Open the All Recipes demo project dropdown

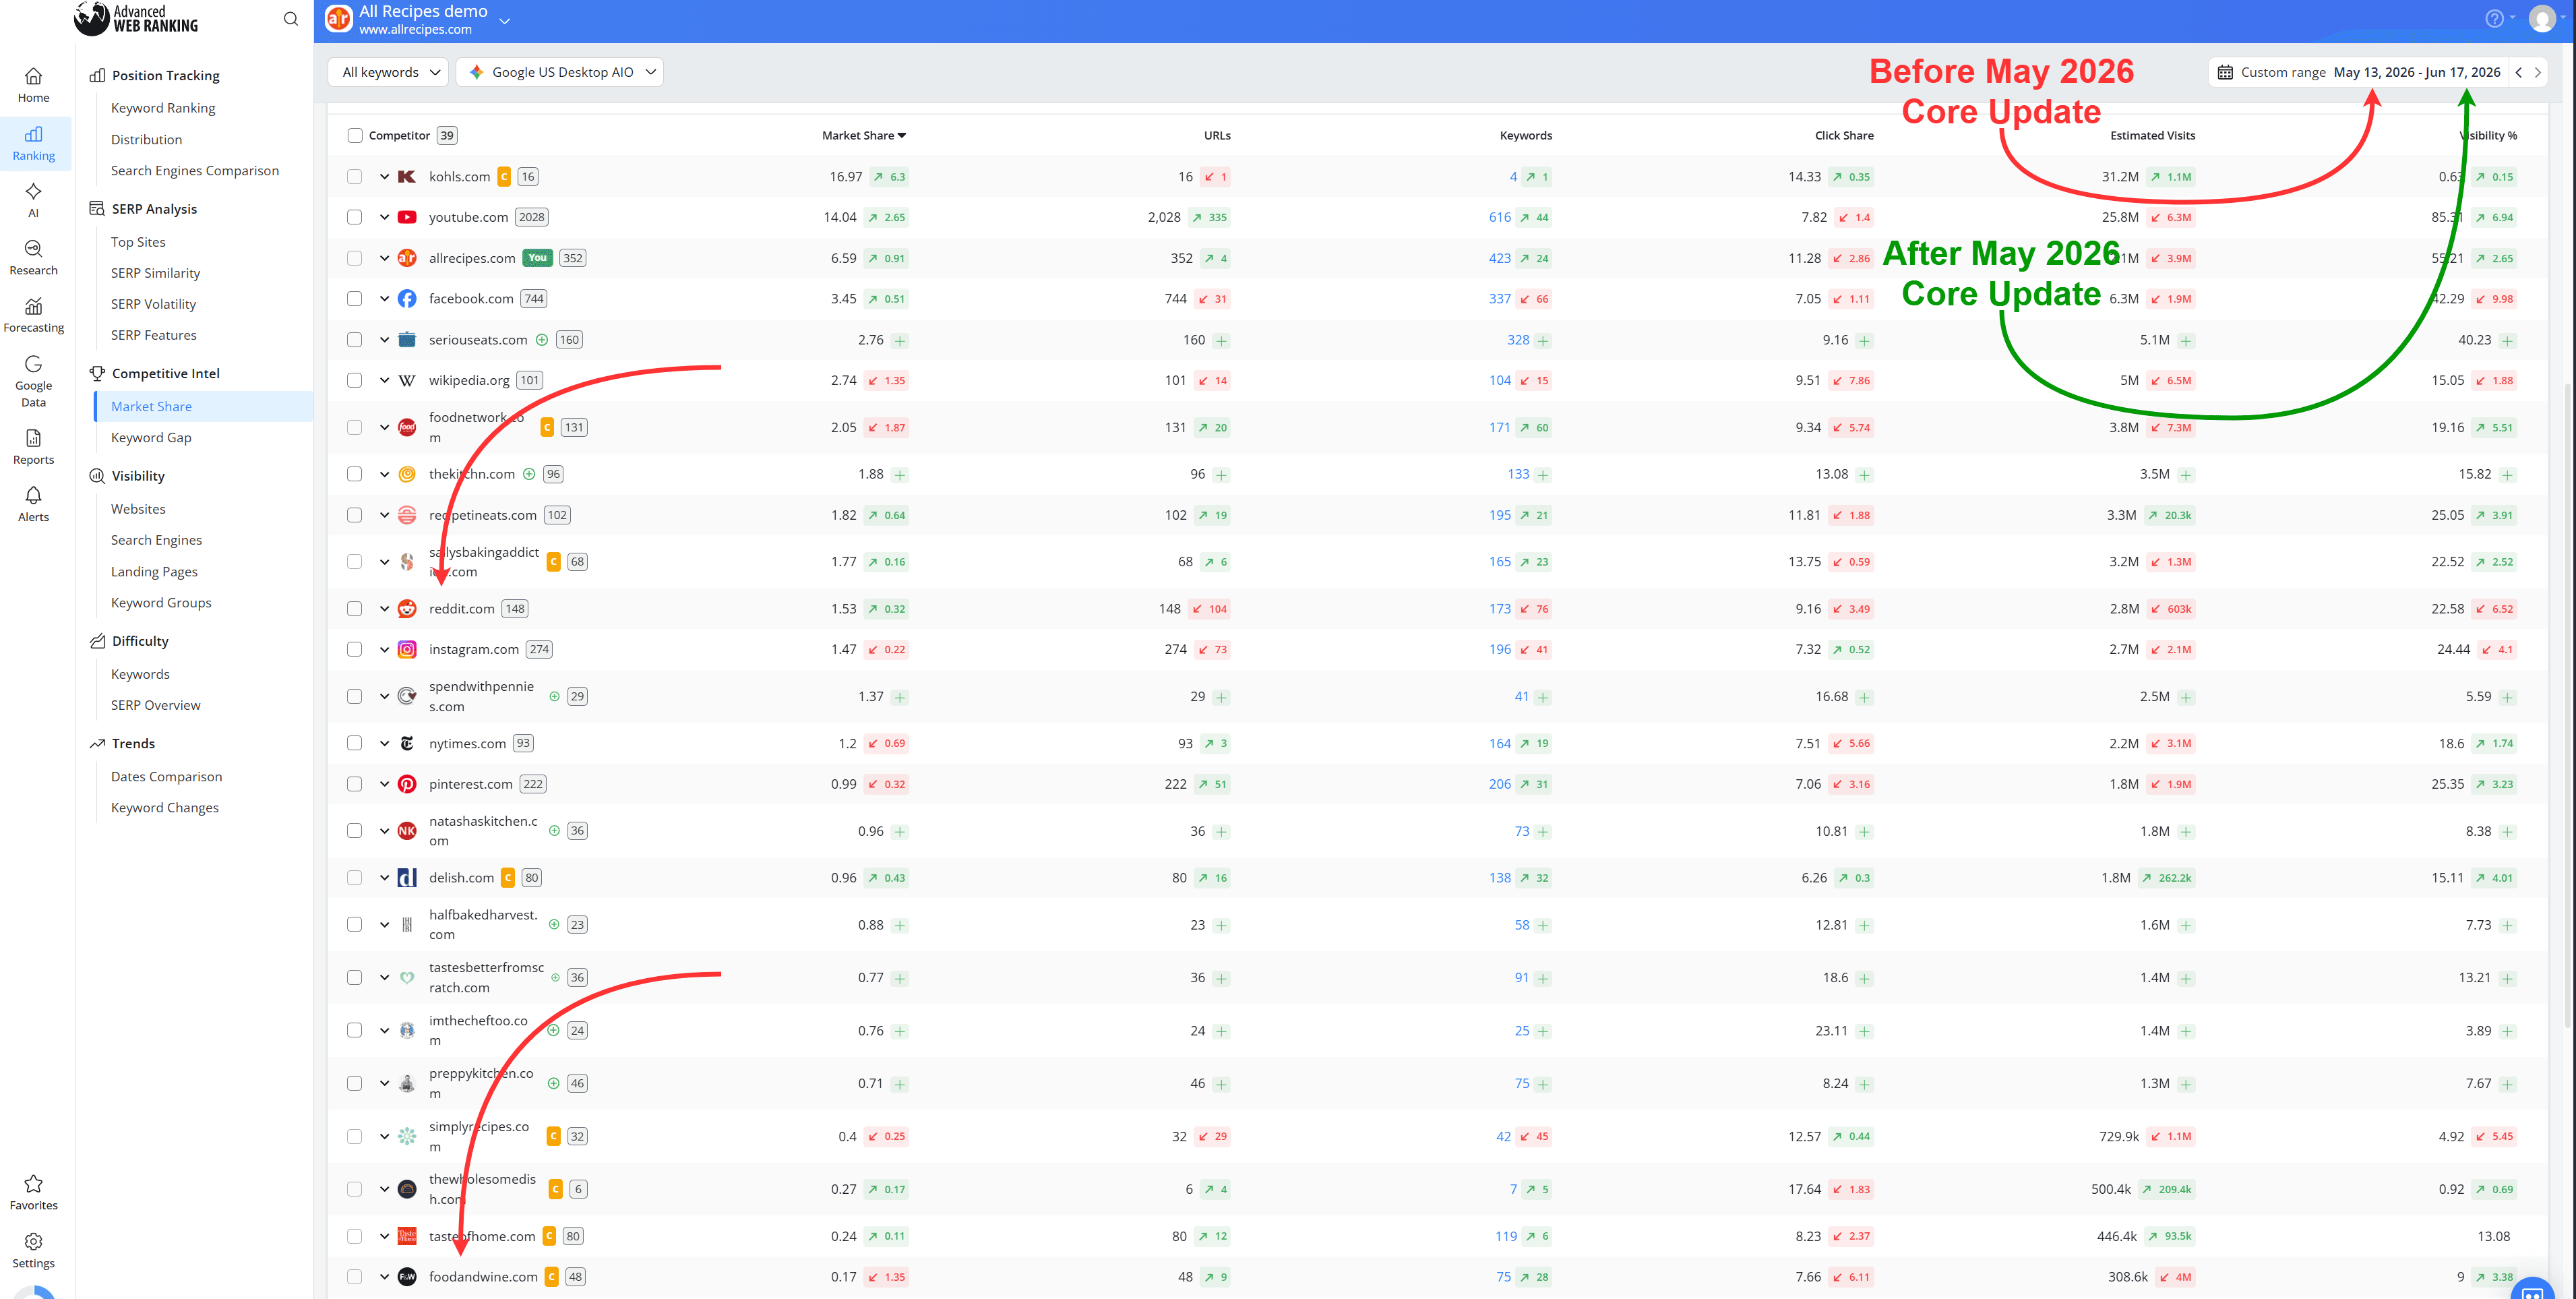click(x=505, y=20)
